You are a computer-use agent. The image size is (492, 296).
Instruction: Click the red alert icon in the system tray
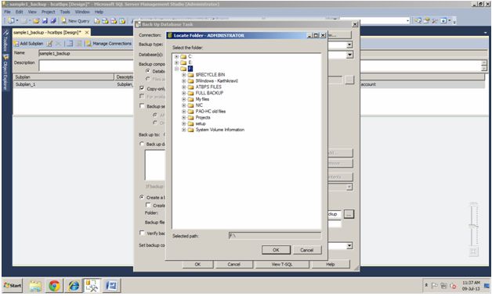coord(453,285)
